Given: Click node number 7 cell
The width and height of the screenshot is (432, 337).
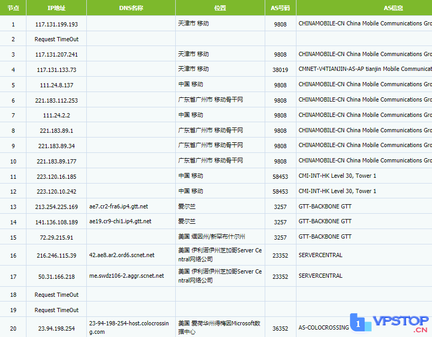Looking at the screenshot, I should (x=13, y=115).
